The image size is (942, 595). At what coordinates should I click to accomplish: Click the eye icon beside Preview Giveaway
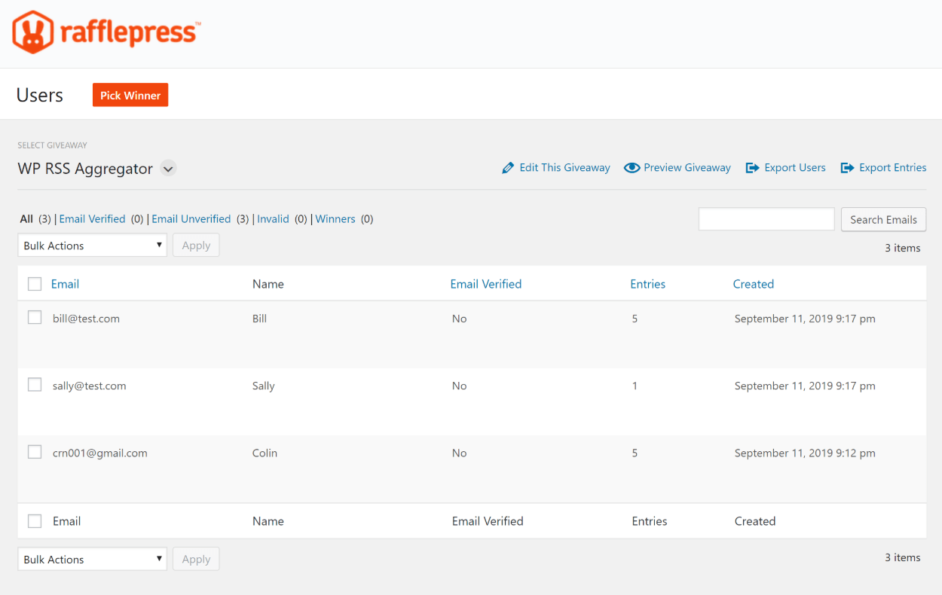coord(632,168)
